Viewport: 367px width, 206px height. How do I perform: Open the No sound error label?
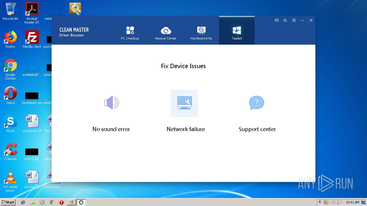(x=111, y=129)
